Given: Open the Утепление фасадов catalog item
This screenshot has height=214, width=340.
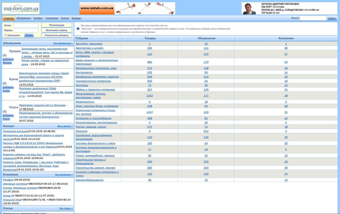Looking at the screenshot, I should tap(15, 131).
